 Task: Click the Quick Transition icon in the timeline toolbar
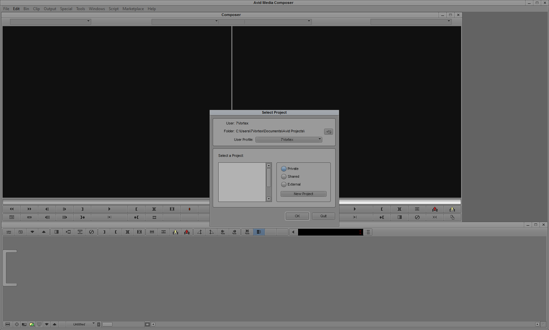click(57, 232)
